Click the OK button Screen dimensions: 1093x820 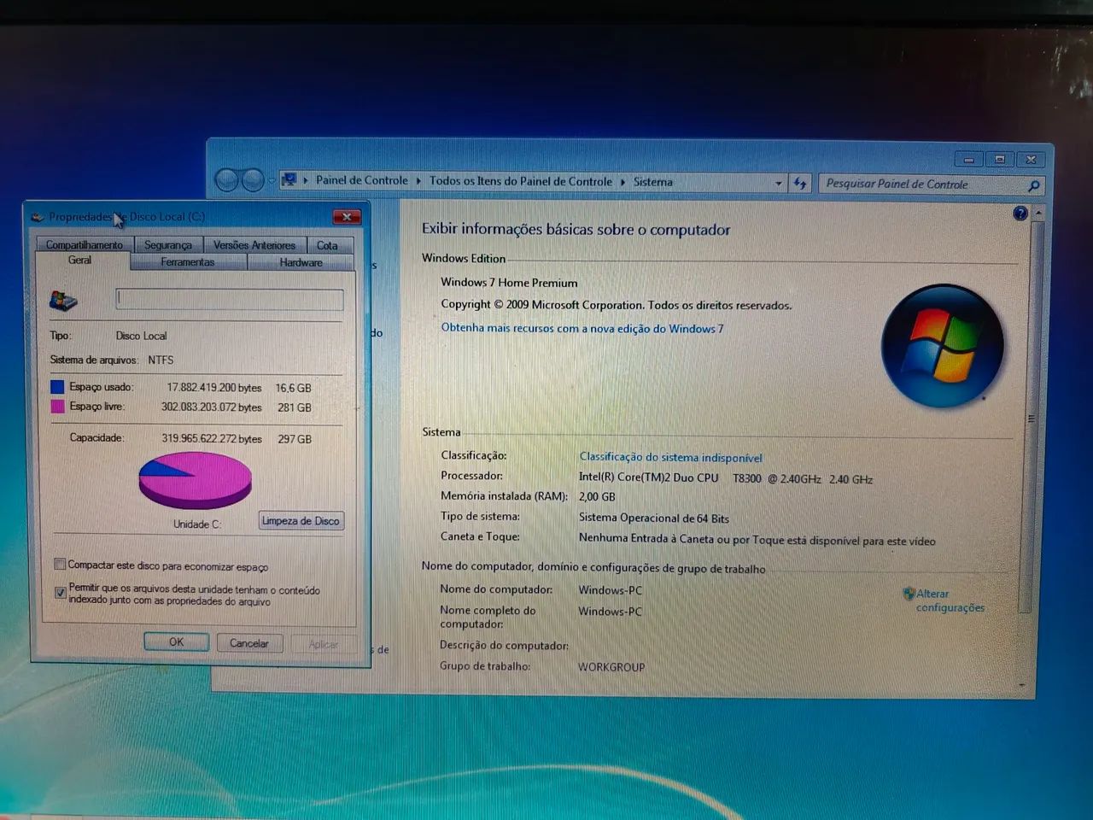(176, 642)
